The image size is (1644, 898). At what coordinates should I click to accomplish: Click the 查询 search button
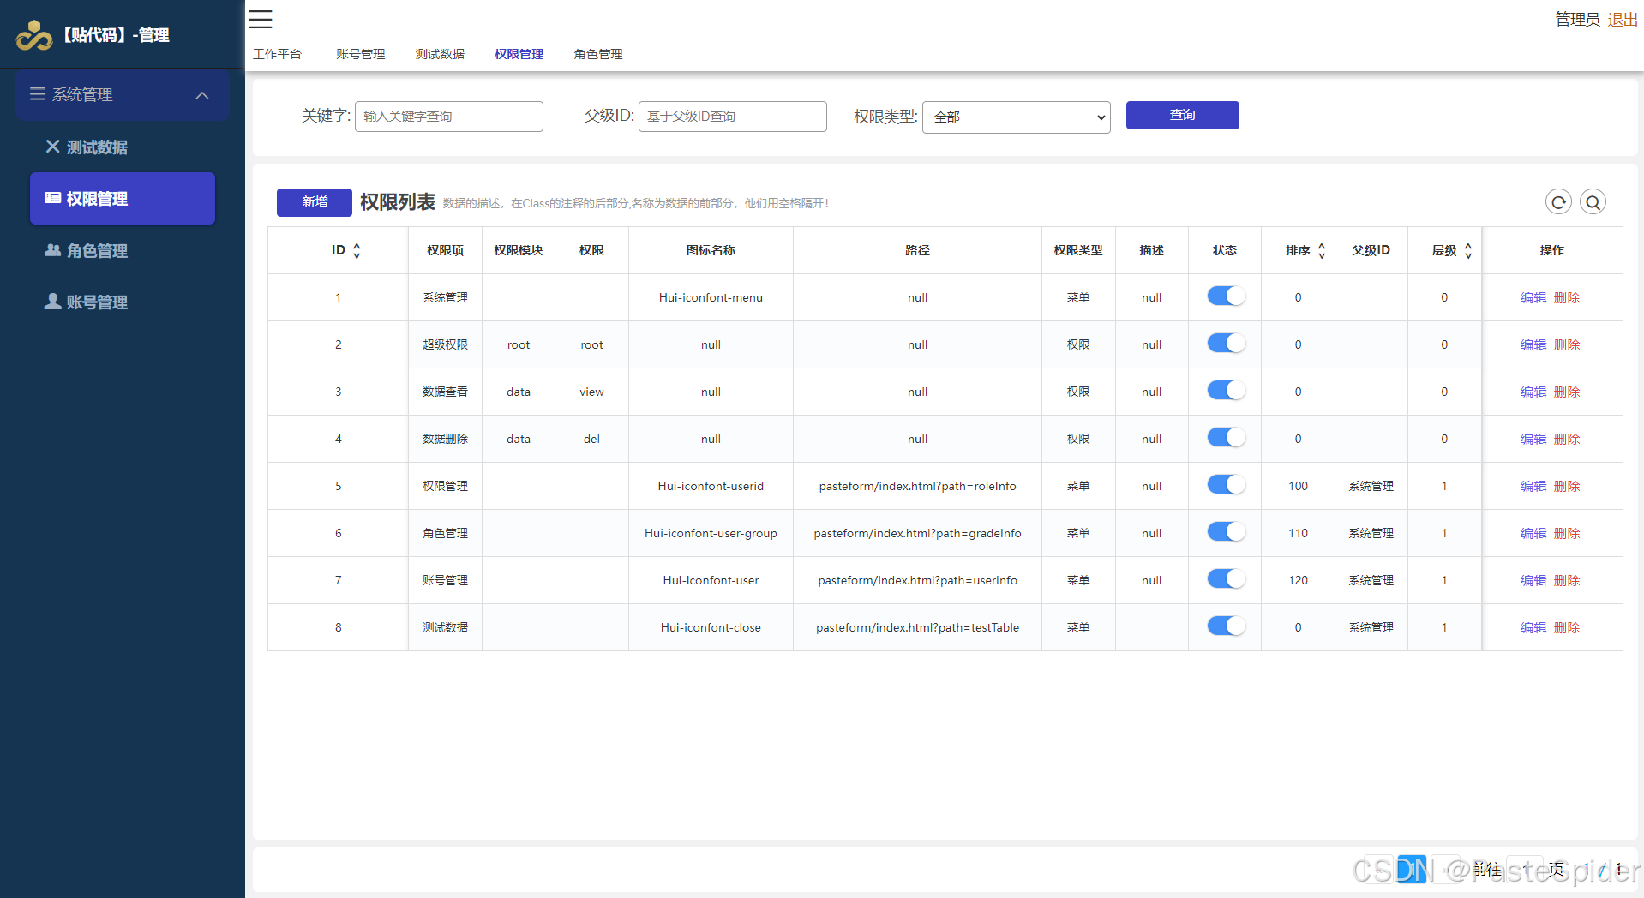click(1182, 115)
